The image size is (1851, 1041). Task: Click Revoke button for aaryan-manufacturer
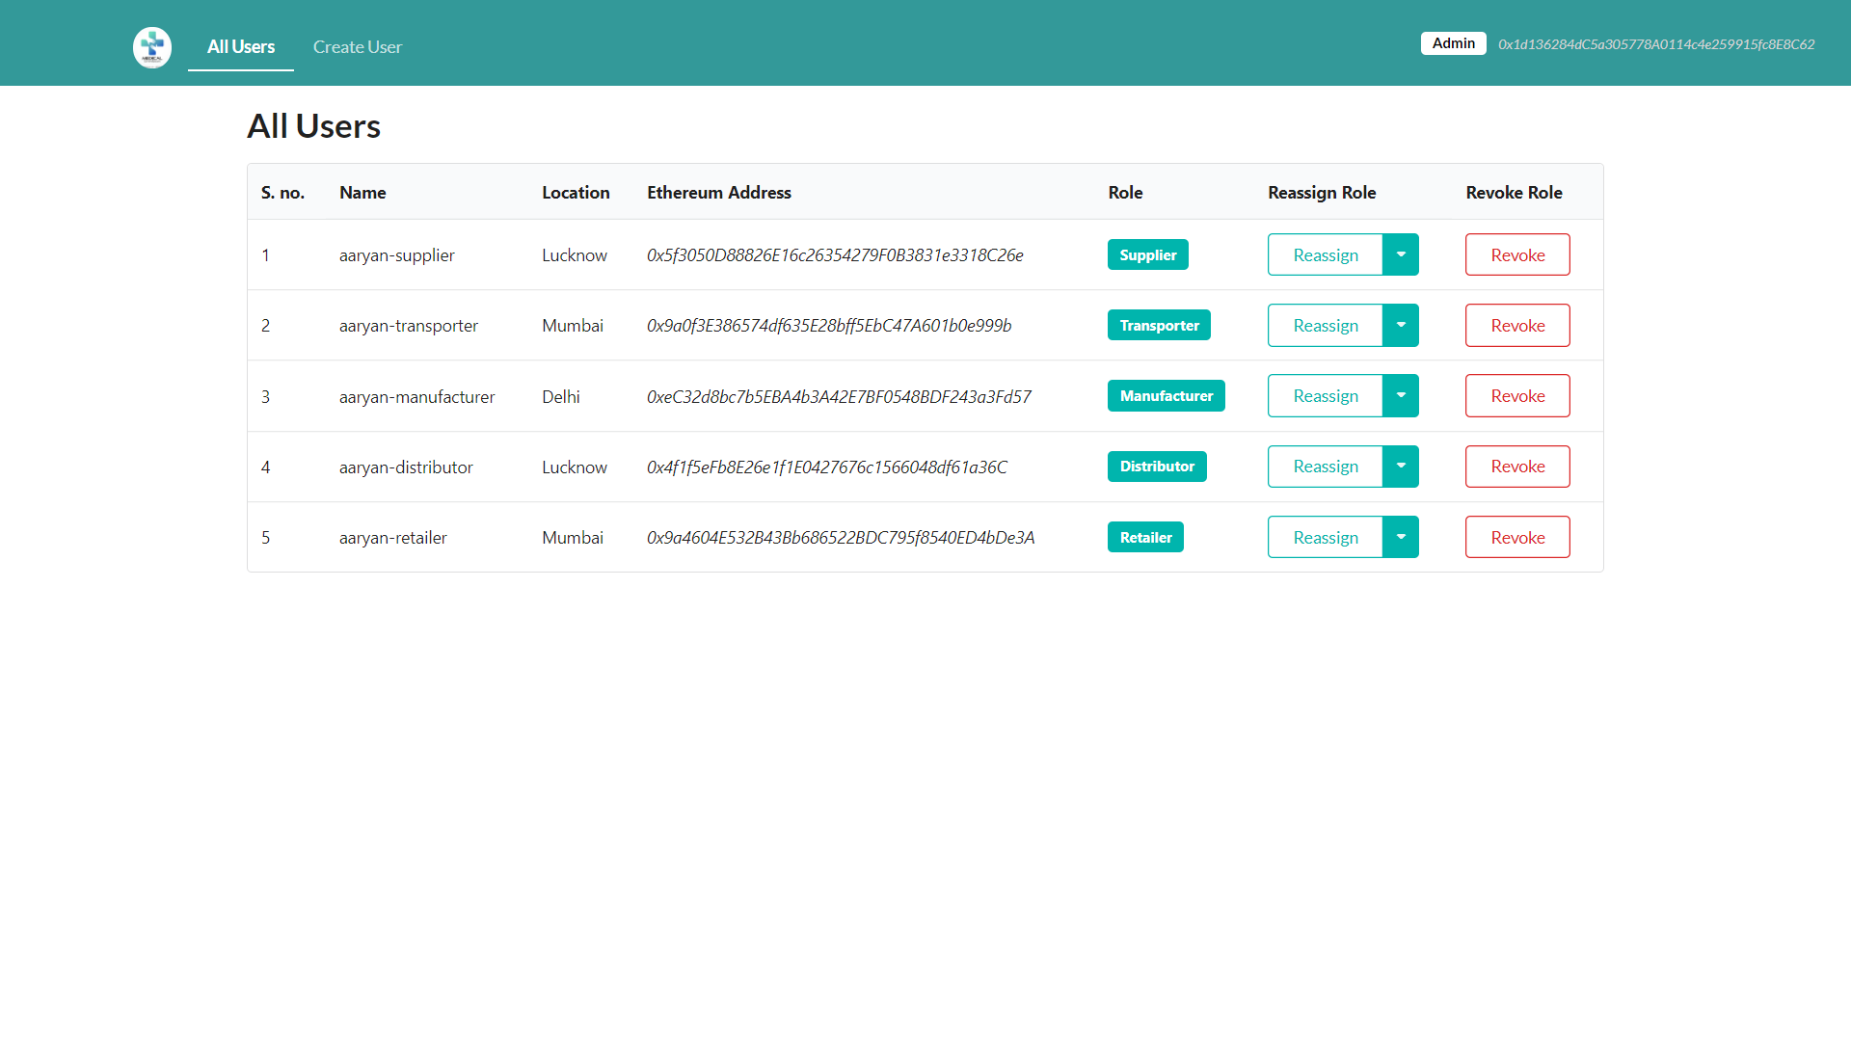point(1516,395)
